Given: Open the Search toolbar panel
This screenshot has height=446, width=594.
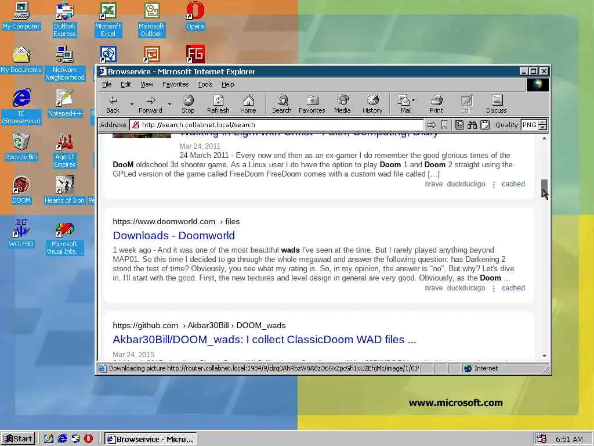Looking at the screenshot, I should pyautogui.click(x=282, y=104).
